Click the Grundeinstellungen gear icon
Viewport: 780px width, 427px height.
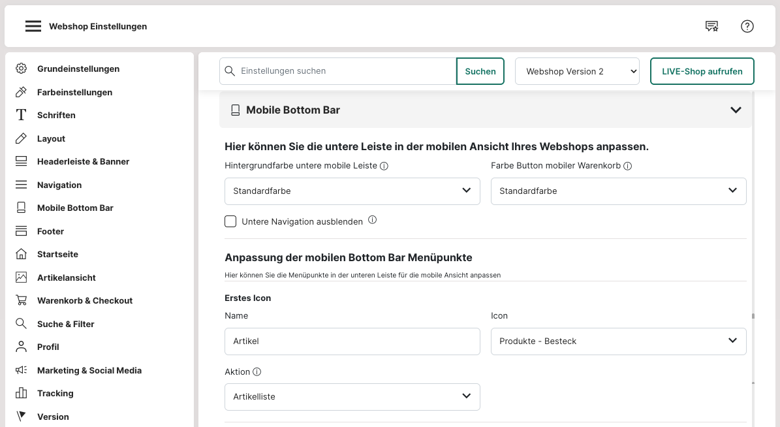pyautogui.click(x=22, y=69)
